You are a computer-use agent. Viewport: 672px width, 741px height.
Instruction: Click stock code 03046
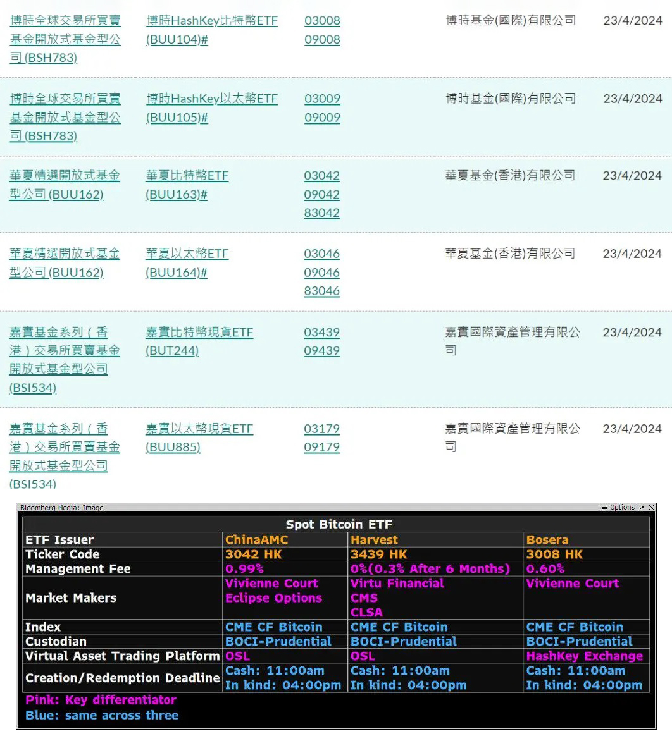[321, 254]
